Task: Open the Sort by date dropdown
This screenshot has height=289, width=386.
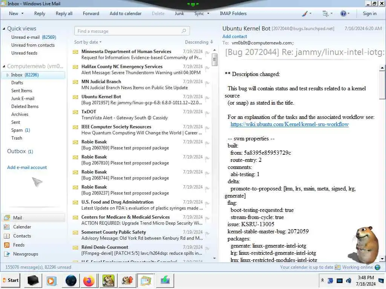Action: click(x=87, y=42)
